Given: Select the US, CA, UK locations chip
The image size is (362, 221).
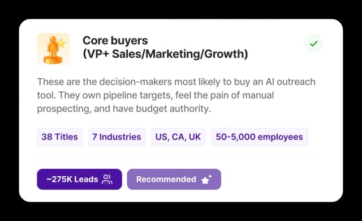Looking at the screenshot, I should tap(178, 137).
